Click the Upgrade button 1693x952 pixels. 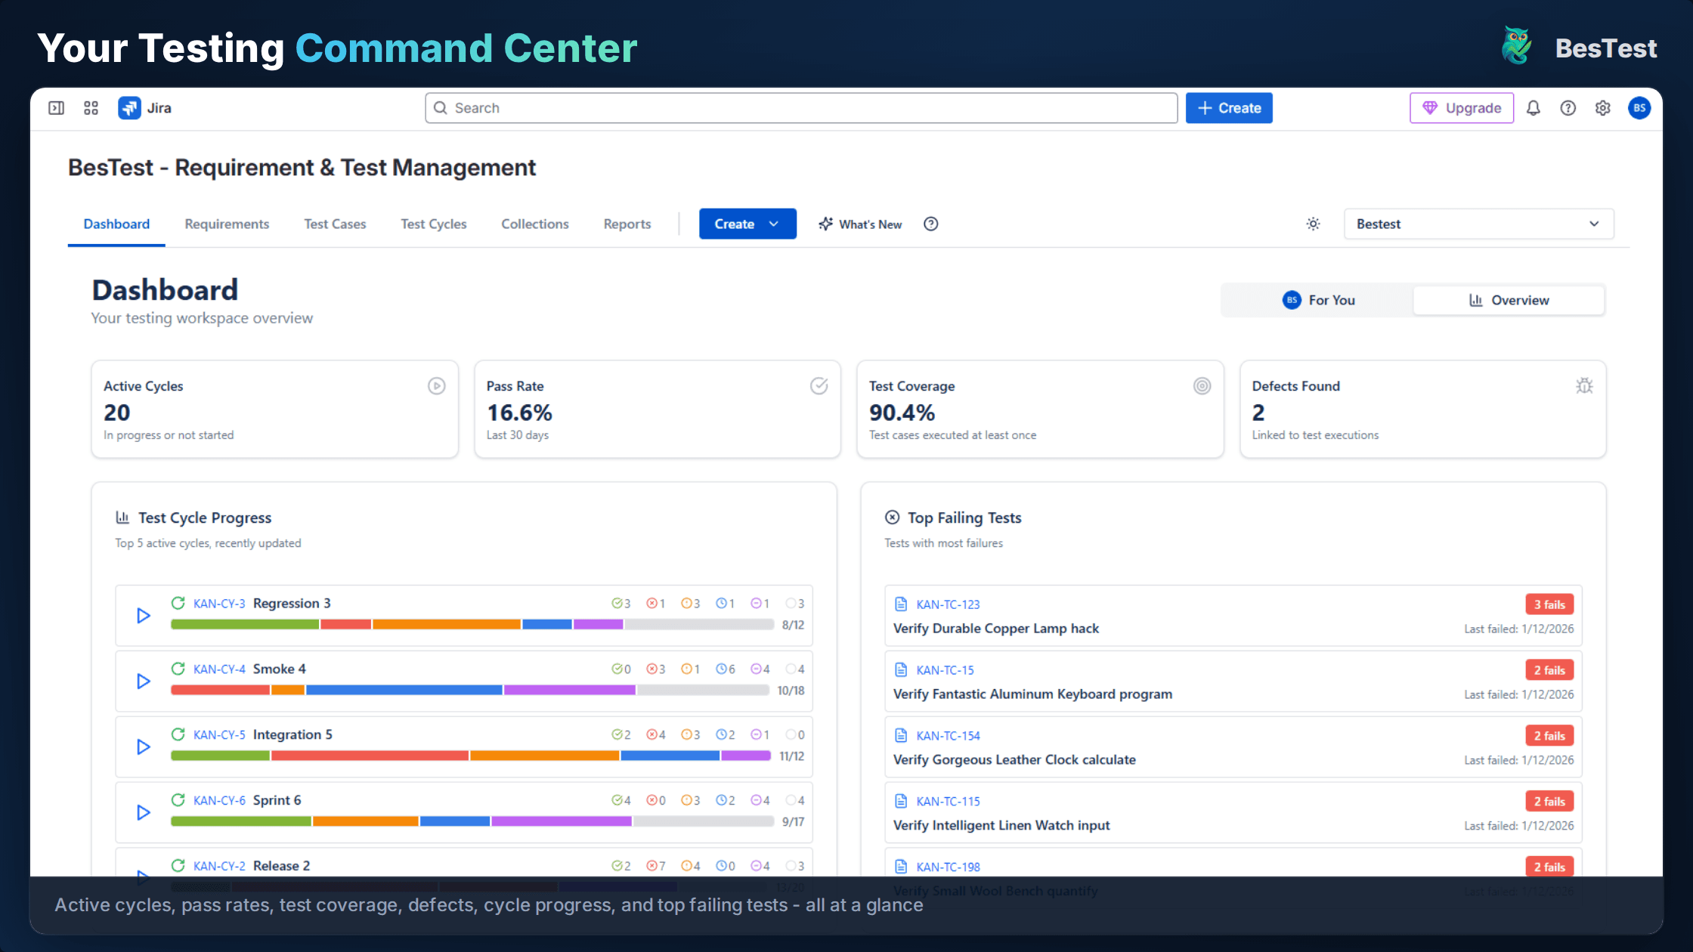1461,108
